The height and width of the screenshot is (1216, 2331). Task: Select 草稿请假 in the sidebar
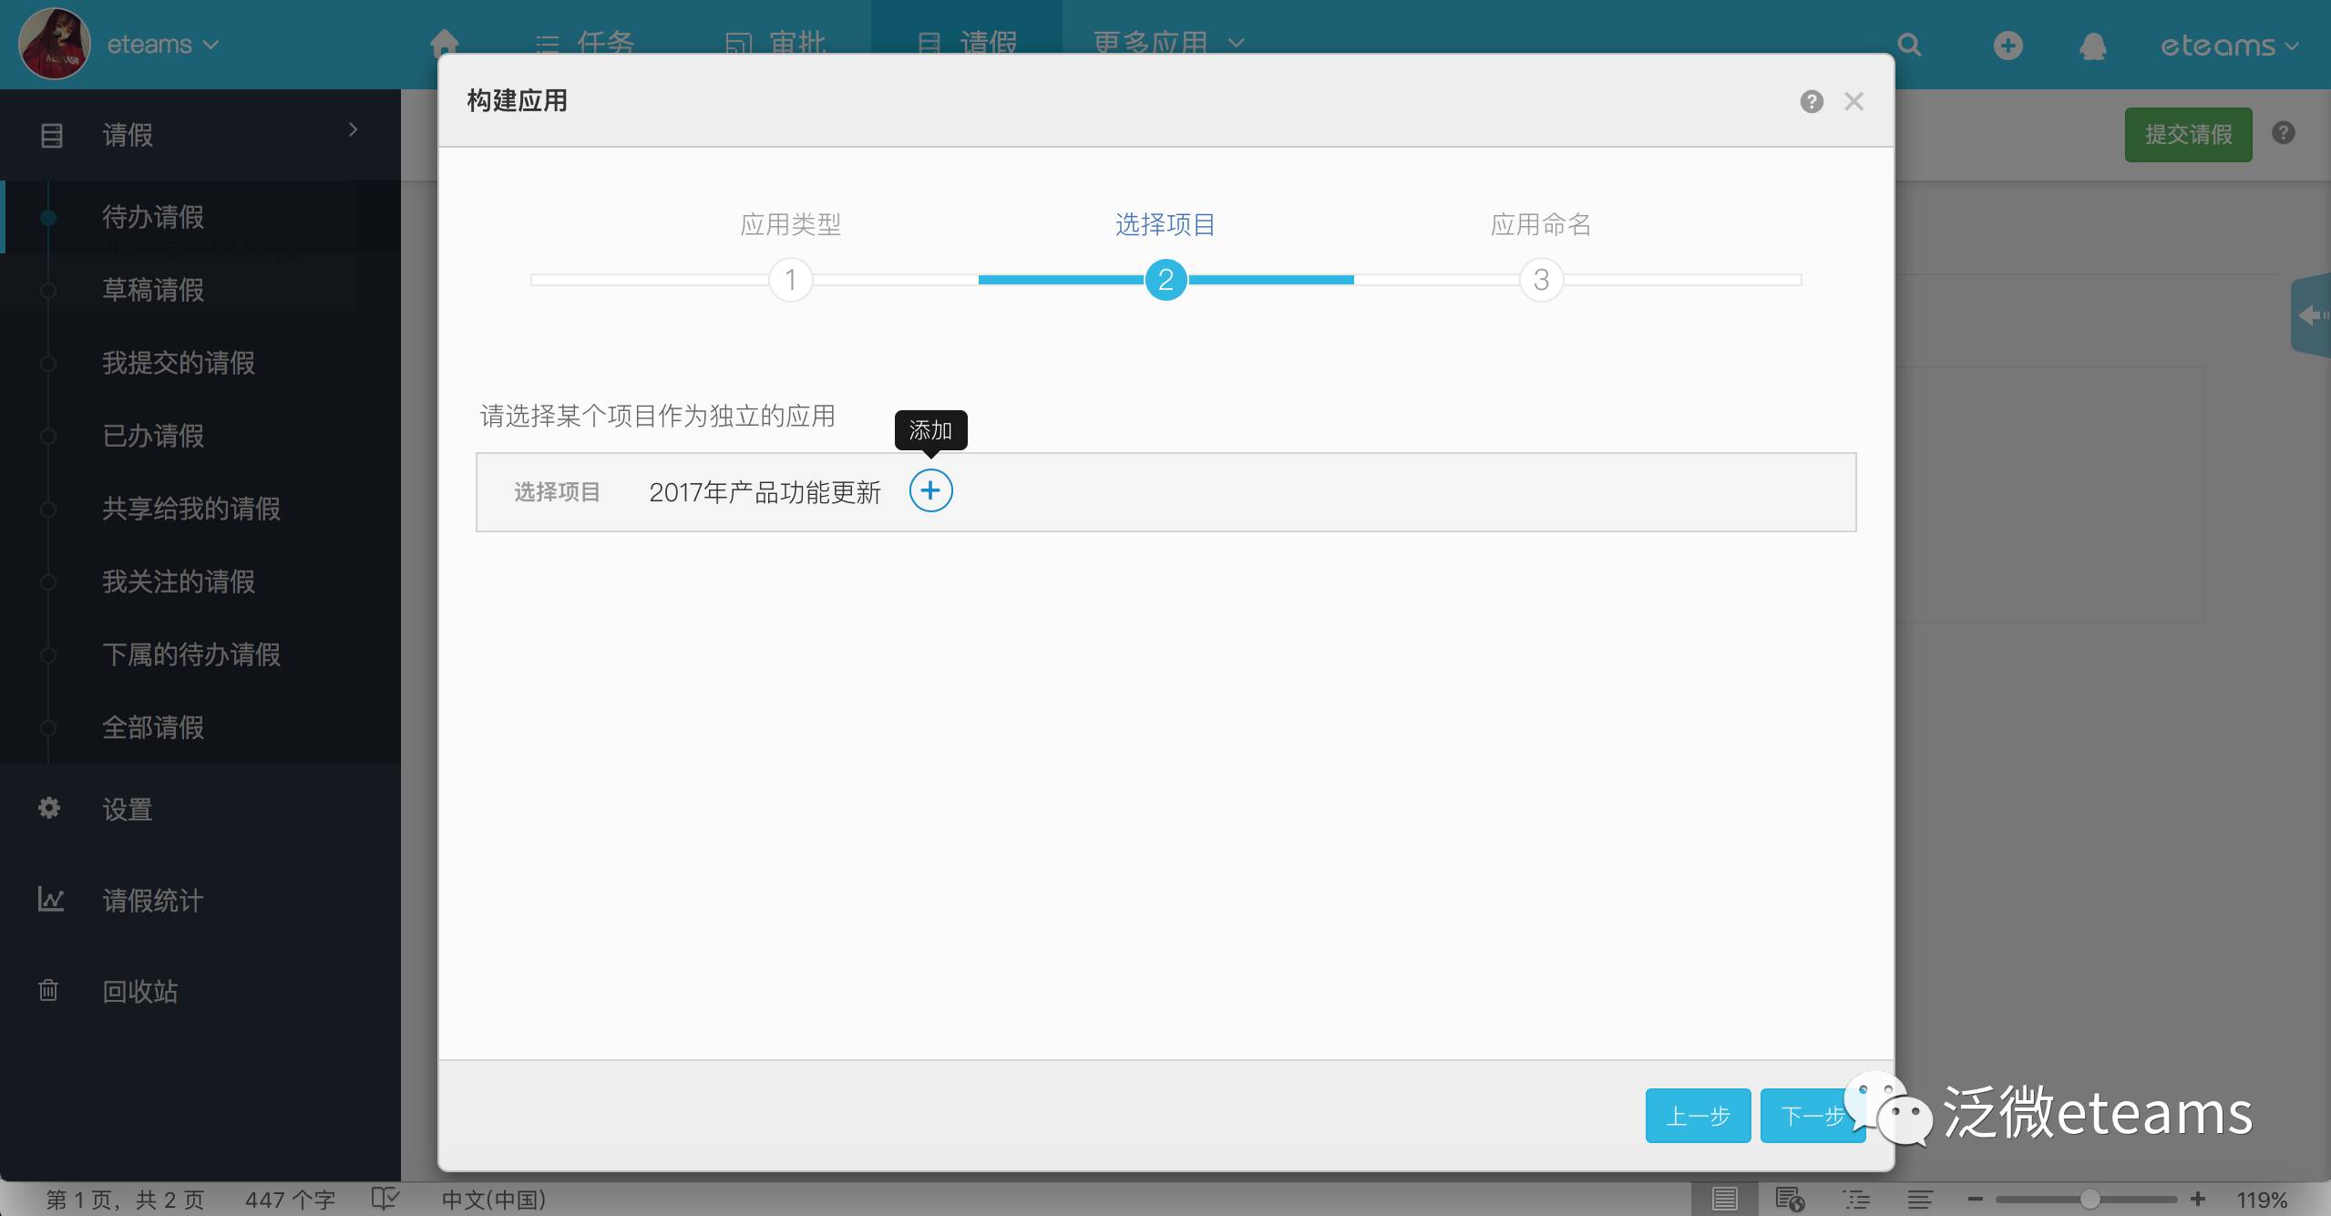tap(153, 290)
